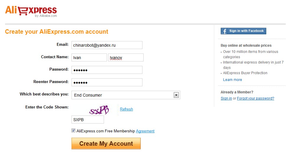
Task: Focus the Reenter Password field
Action: click(x=107, y=82)
